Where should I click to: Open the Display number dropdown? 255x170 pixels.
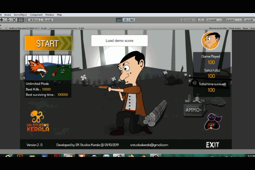[3, 28]
